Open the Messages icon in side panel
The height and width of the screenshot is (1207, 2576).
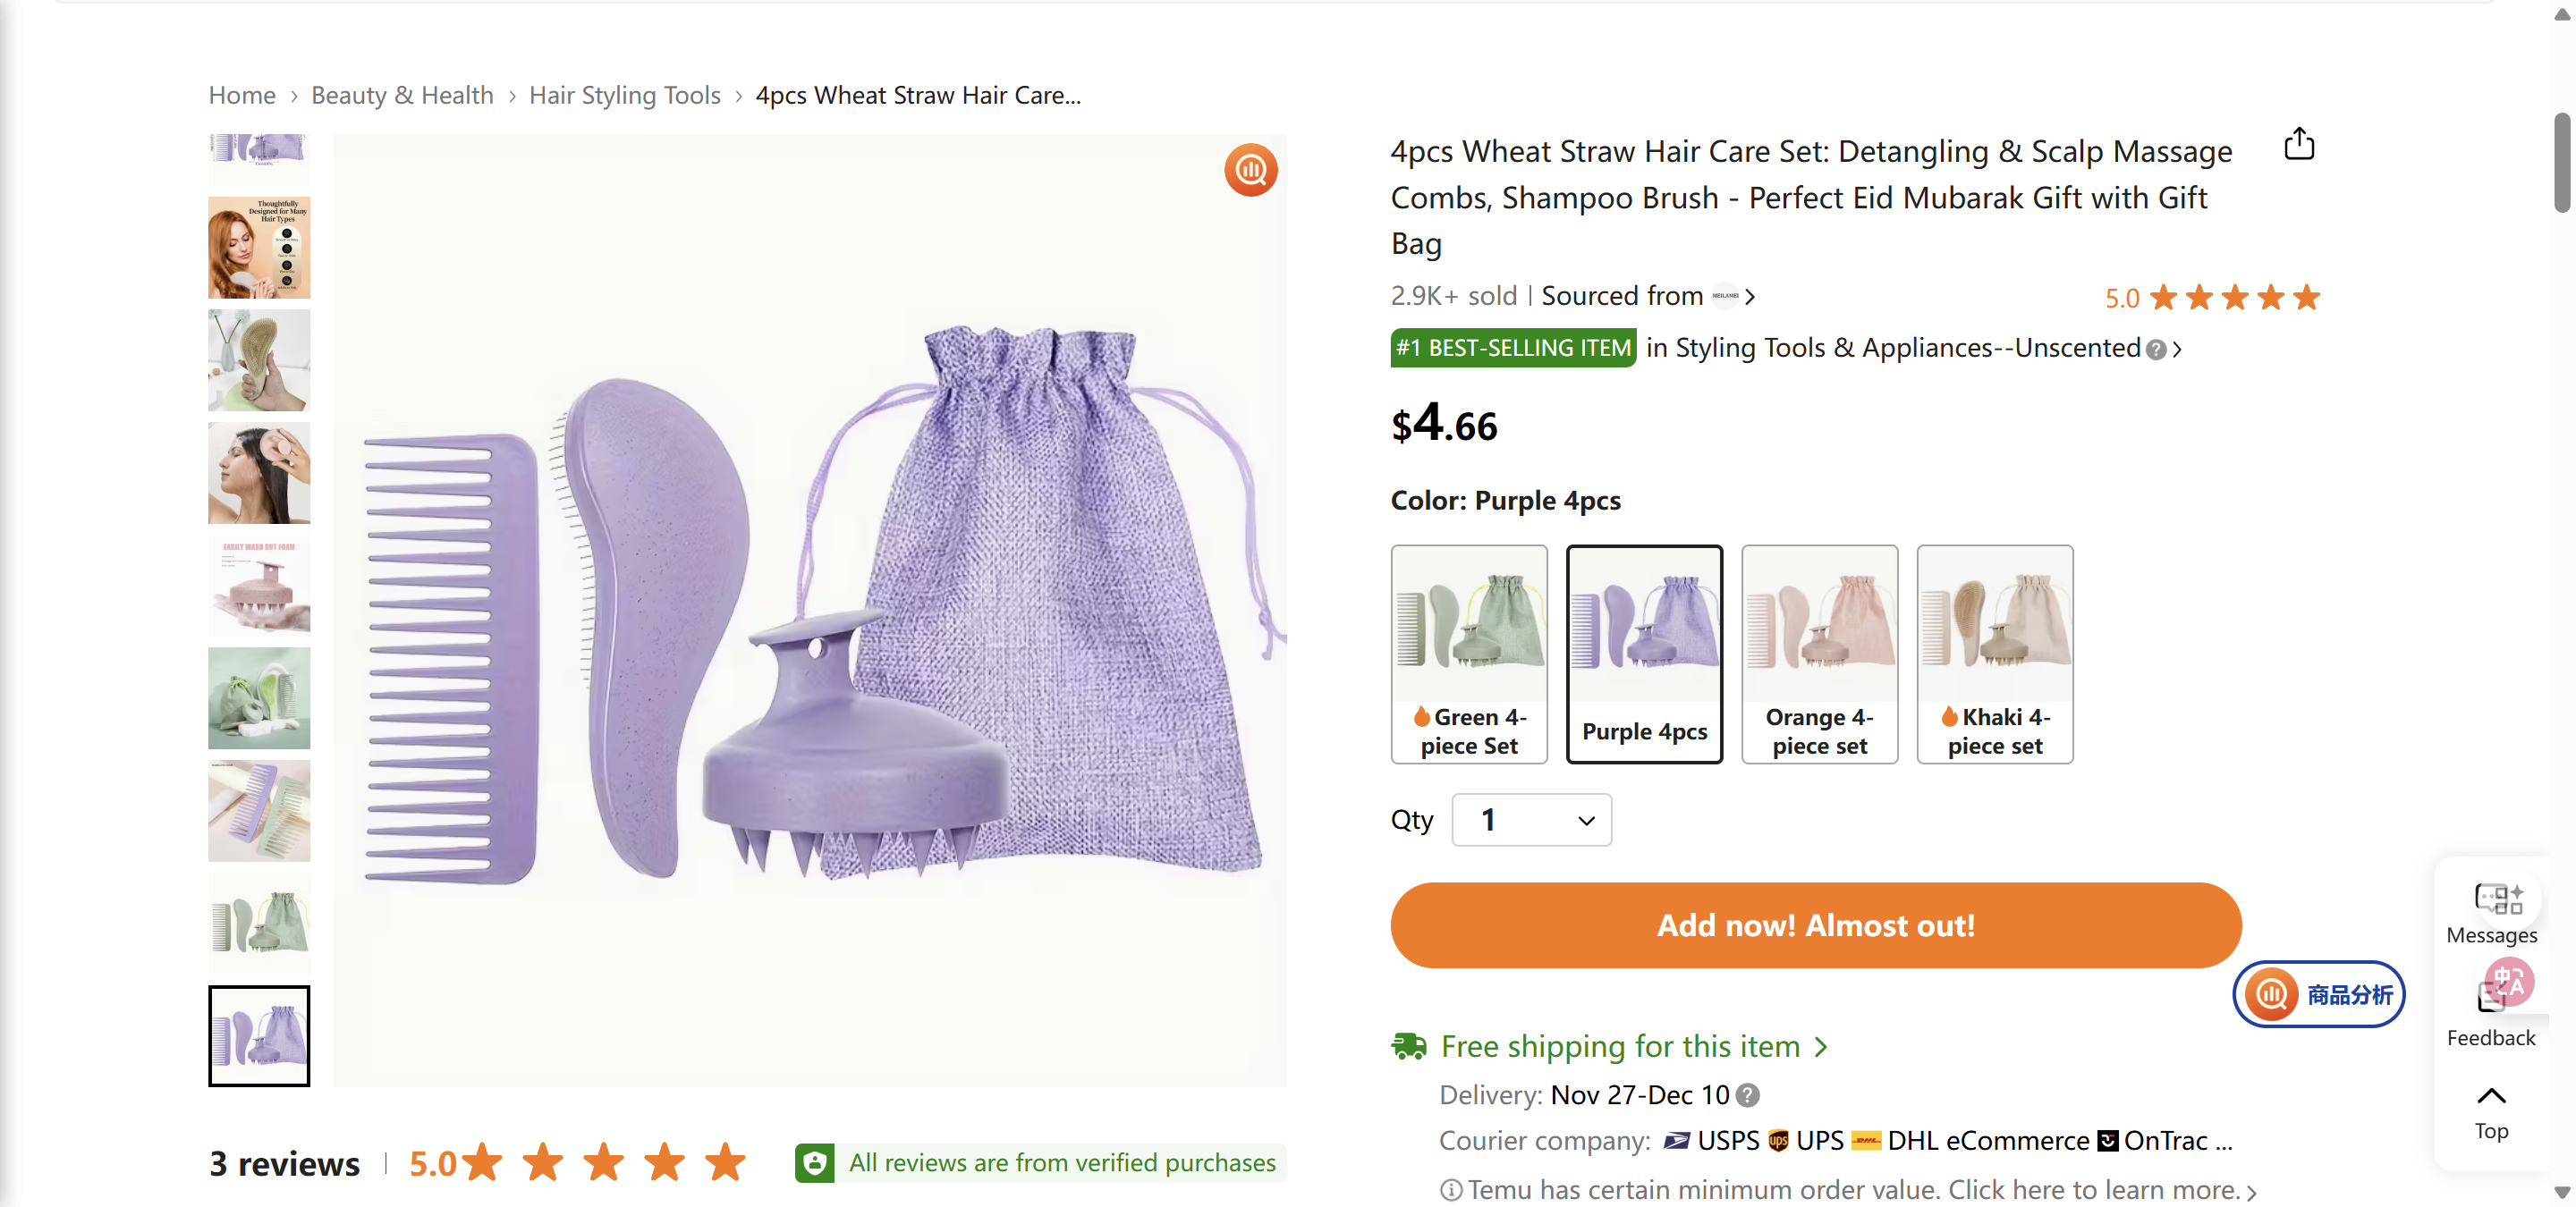click(x=2491, y=900)
